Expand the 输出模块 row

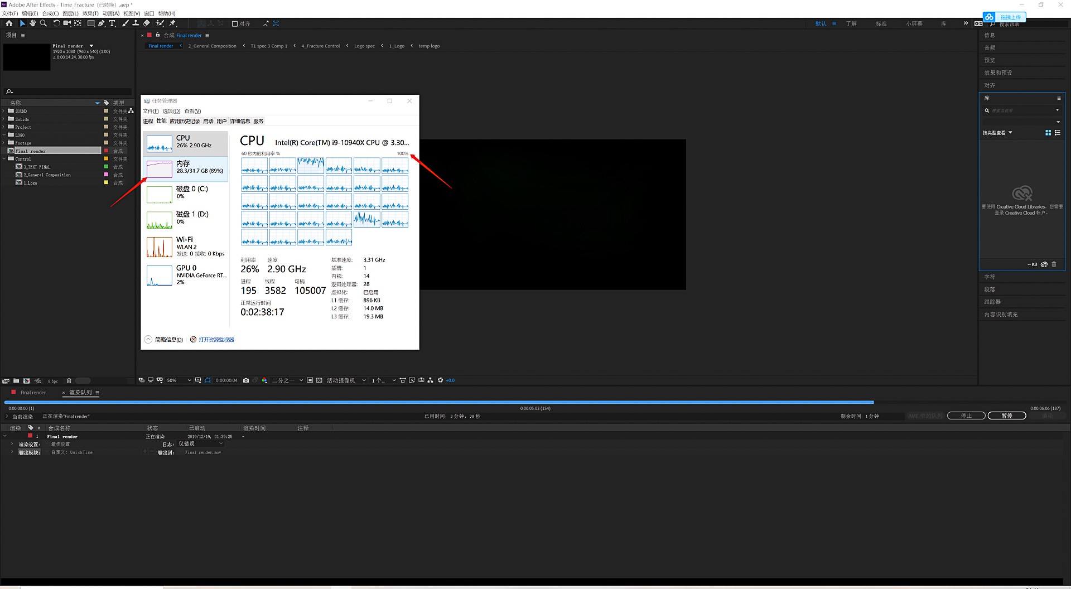point(12,452)
